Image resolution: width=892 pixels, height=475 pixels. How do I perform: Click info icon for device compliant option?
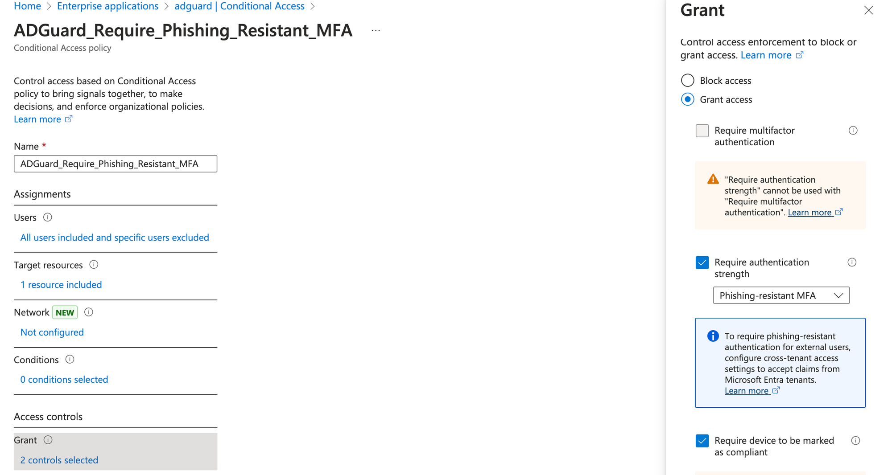pos(855,441)
